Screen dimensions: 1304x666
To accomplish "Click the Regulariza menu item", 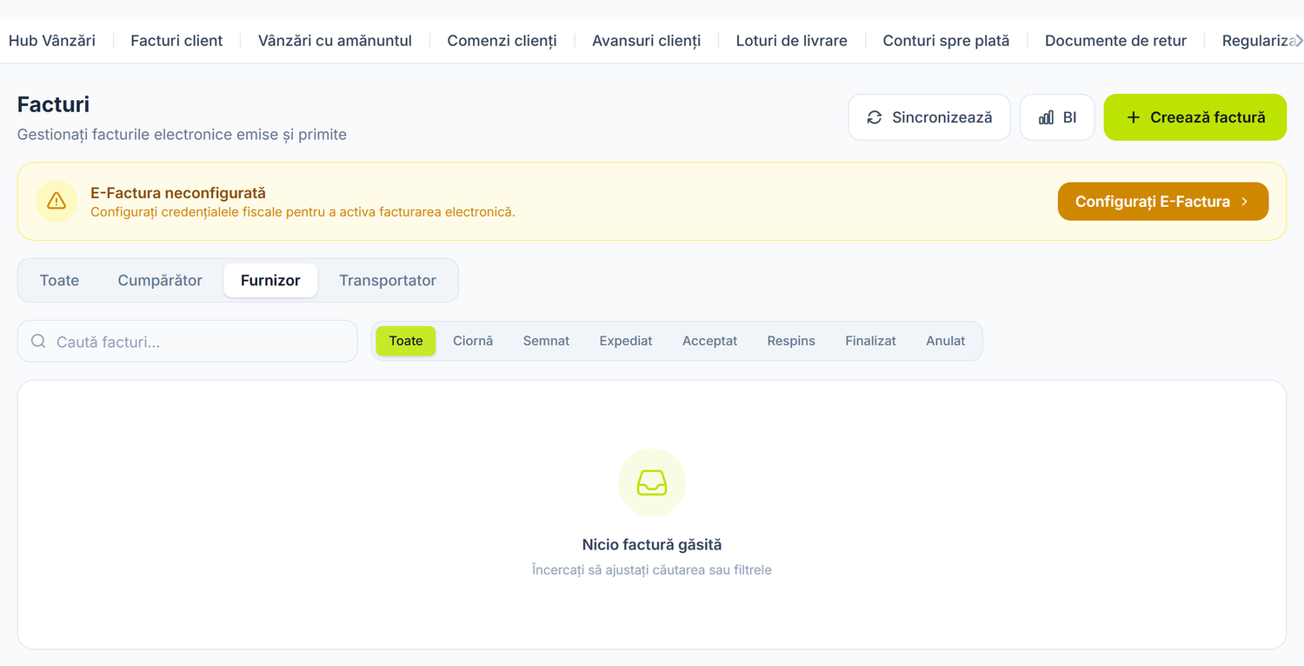I will tap(1257, 40).
